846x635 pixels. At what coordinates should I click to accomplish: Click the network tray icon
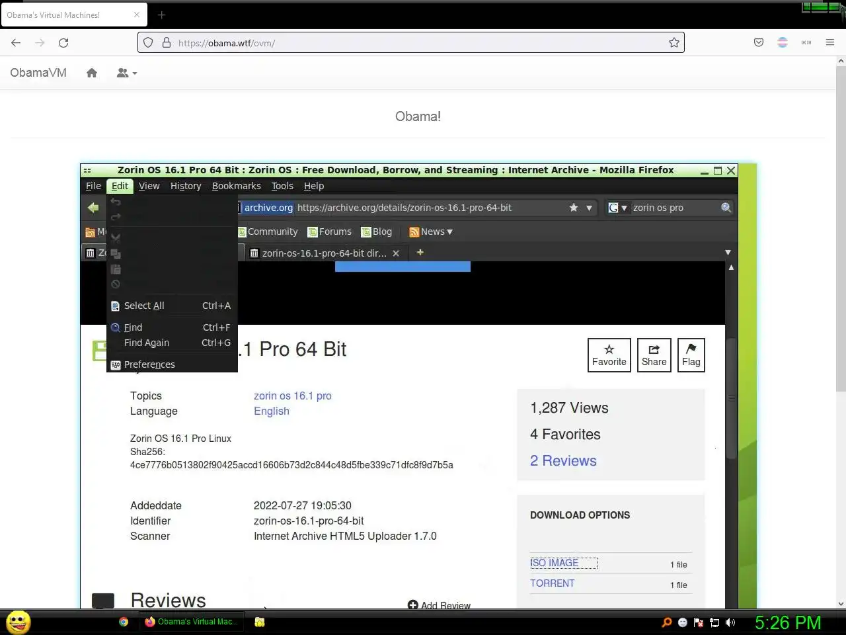coord(714,622)
